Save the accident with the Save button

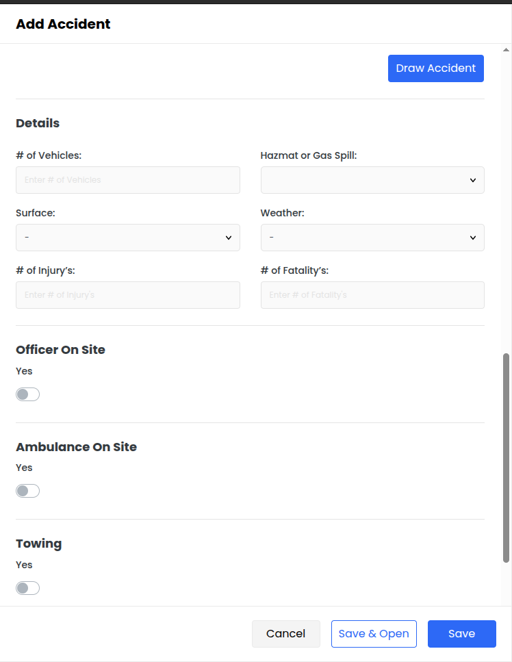(461, 634)
